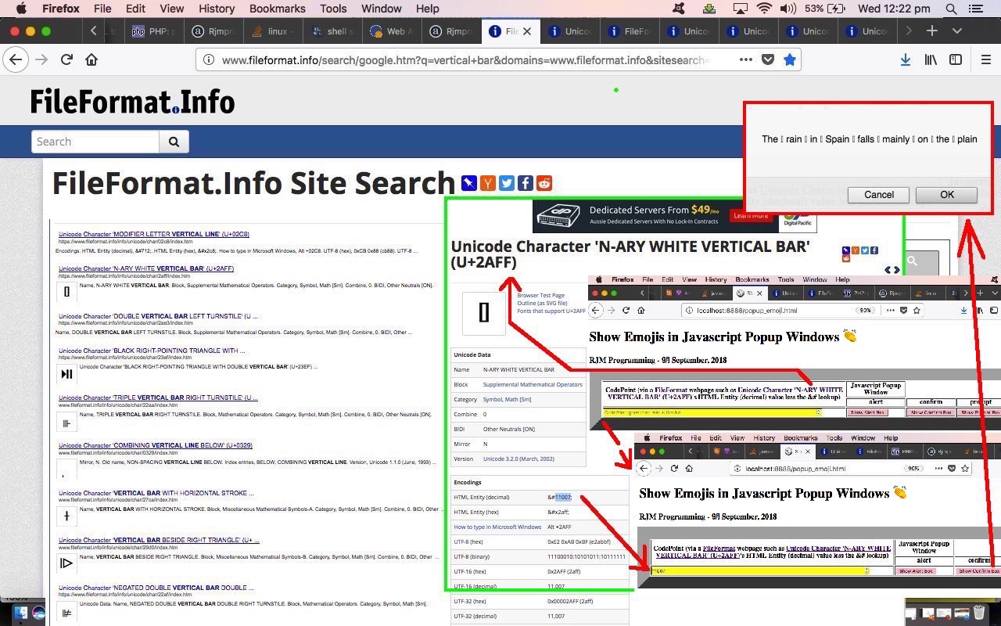Click OK in the confirm dialog
The width and height of the screenshot is (1001, 626).
pyautogui.click(x=946, y=195)
